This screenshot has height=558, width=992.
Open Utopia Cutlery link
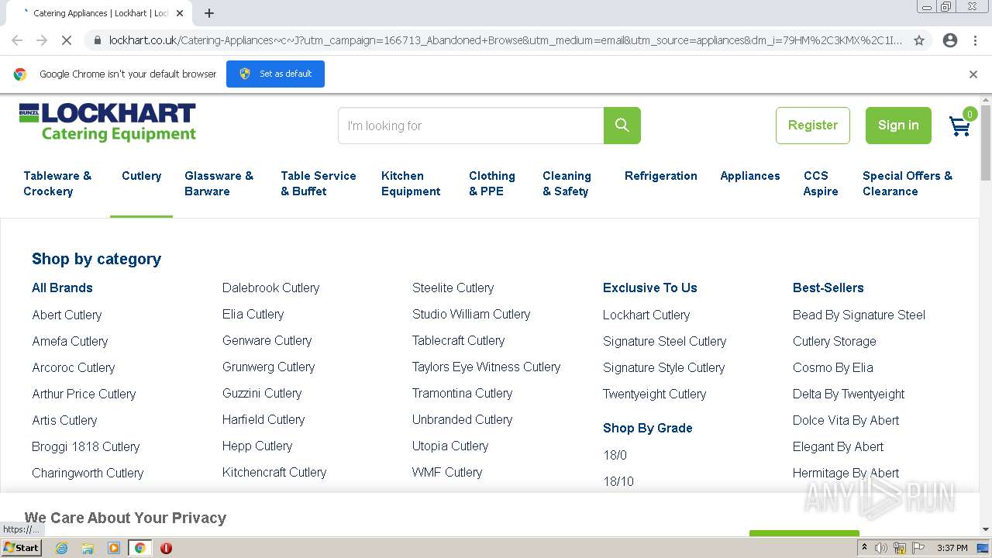450,446
